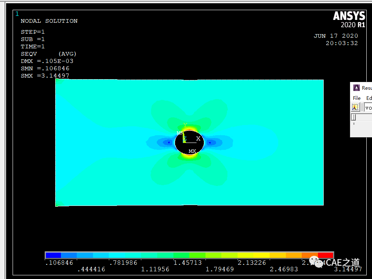
Task: Click the window number 1 indicator
Action: point(17,13)
